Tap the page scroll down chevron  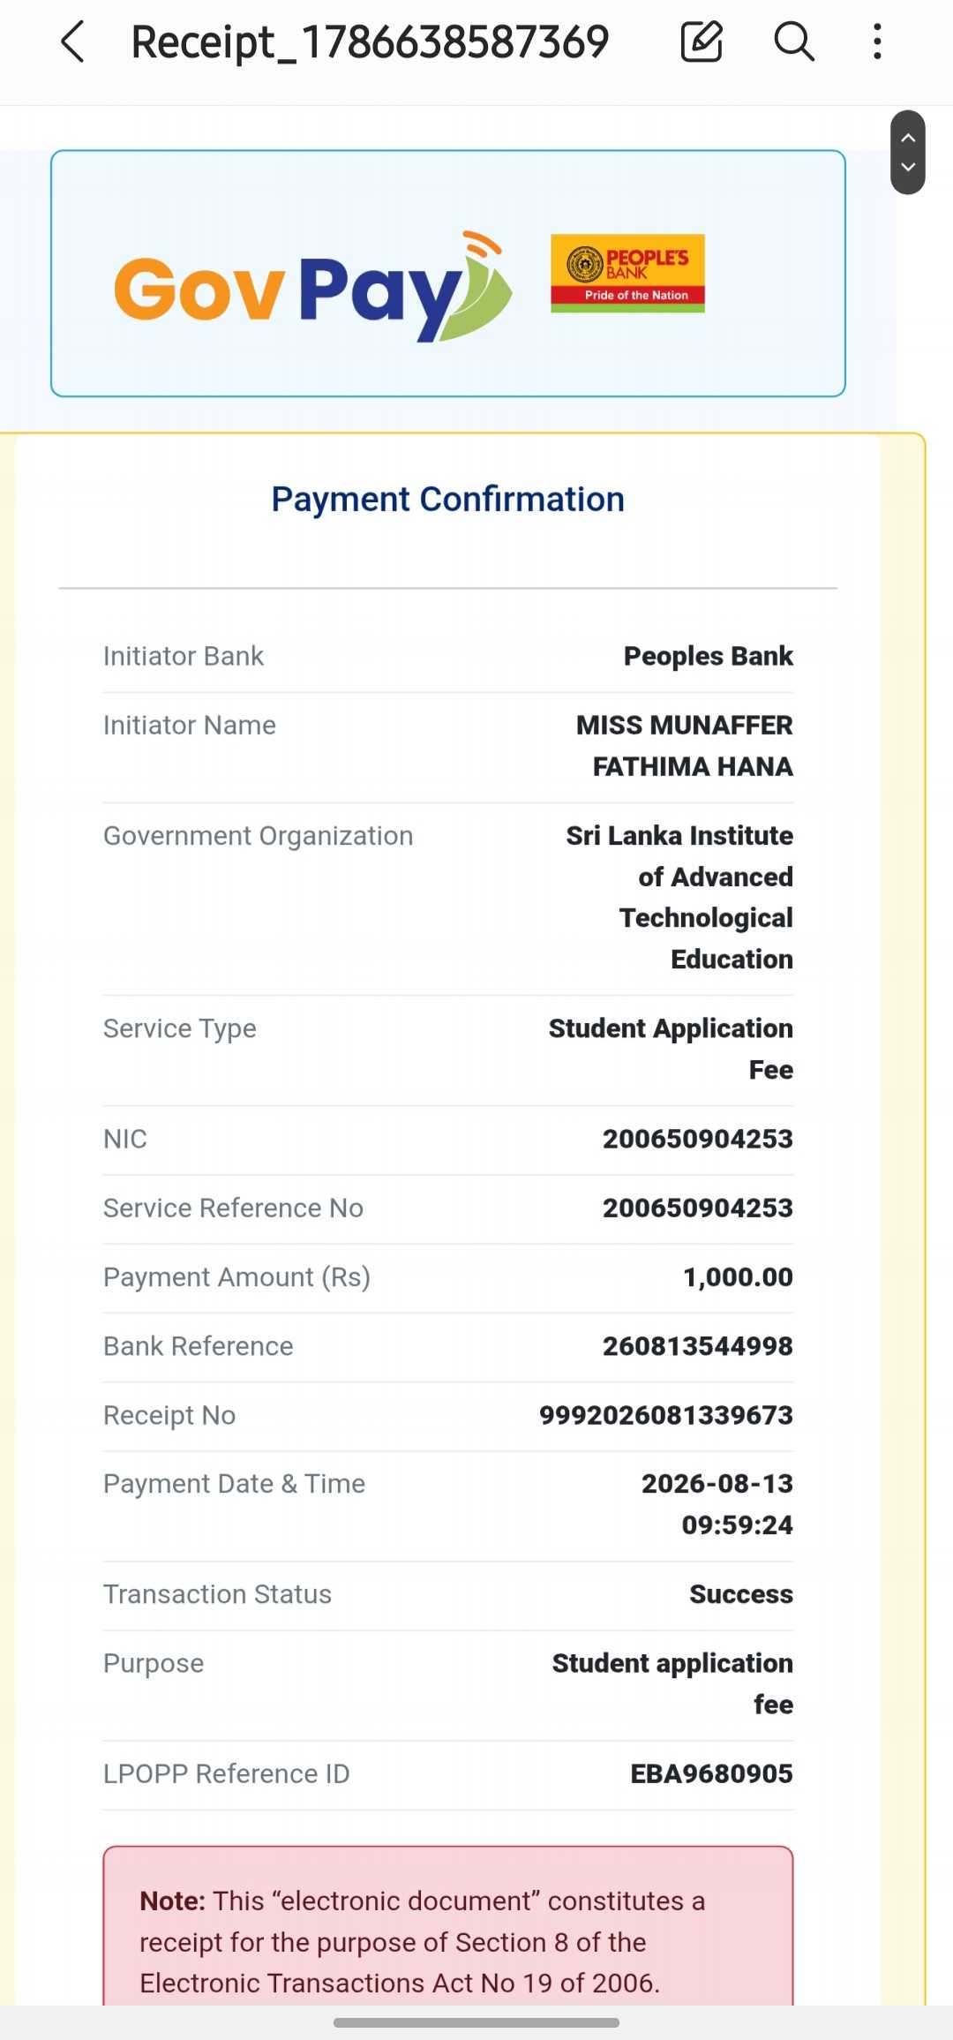908,167
